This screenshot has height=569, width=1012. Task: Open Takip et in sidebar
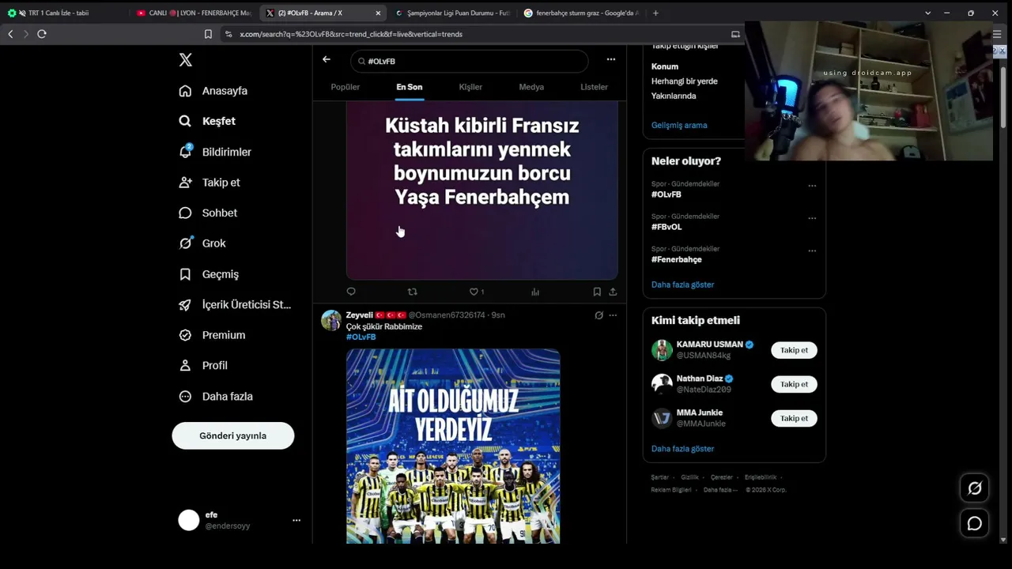[210, 183]
